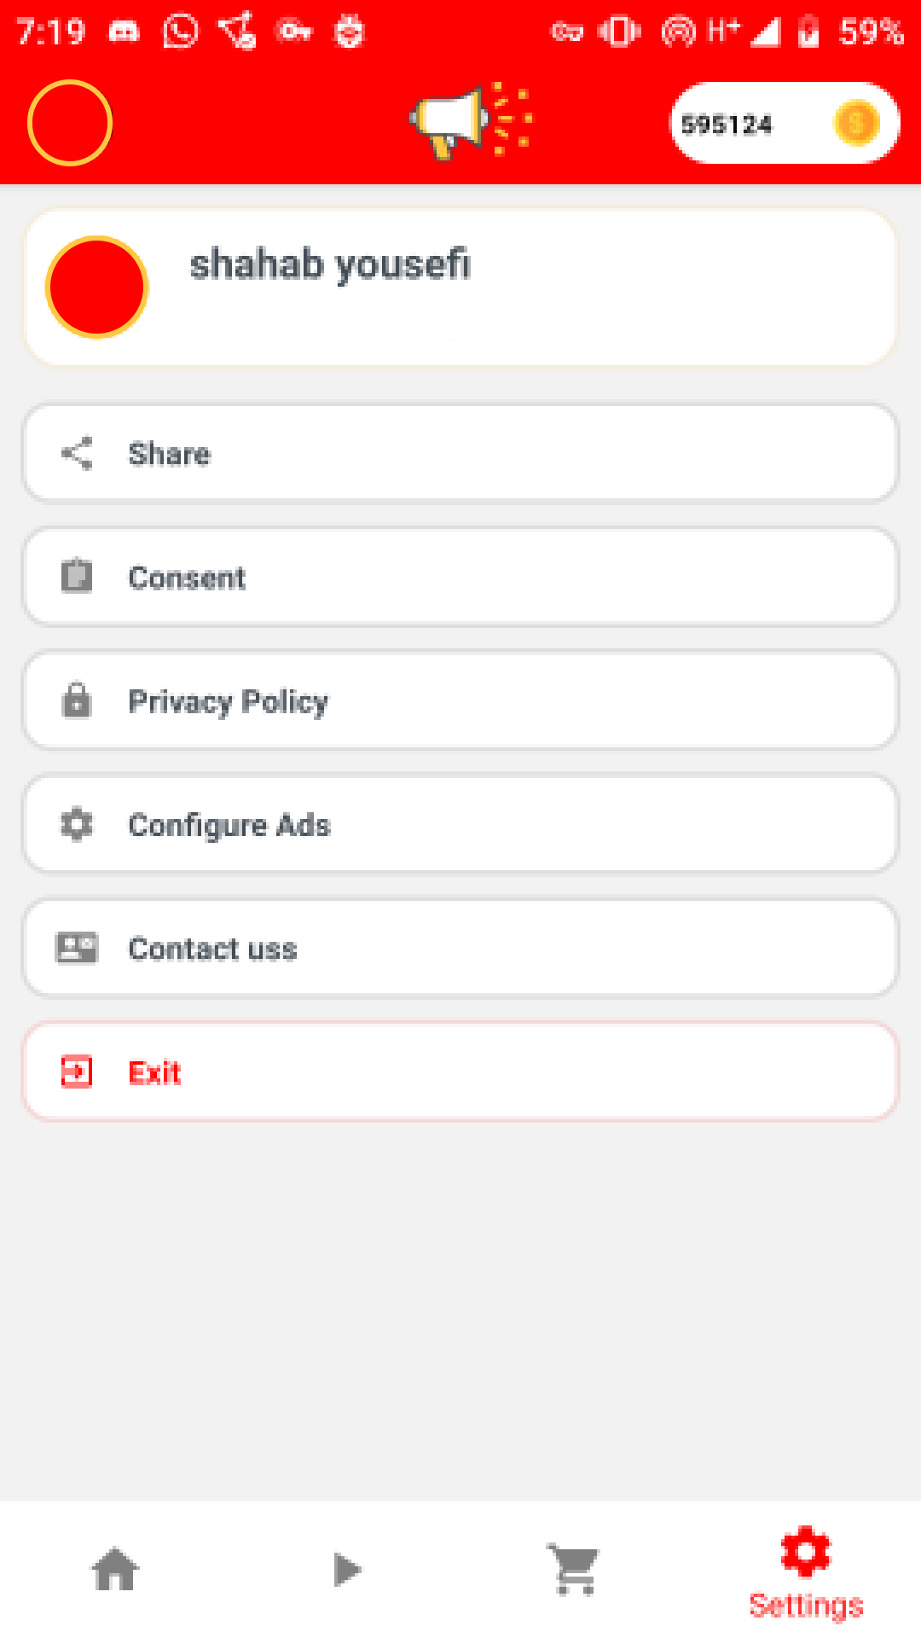Open the Consent menu item

tap(460, 578)
